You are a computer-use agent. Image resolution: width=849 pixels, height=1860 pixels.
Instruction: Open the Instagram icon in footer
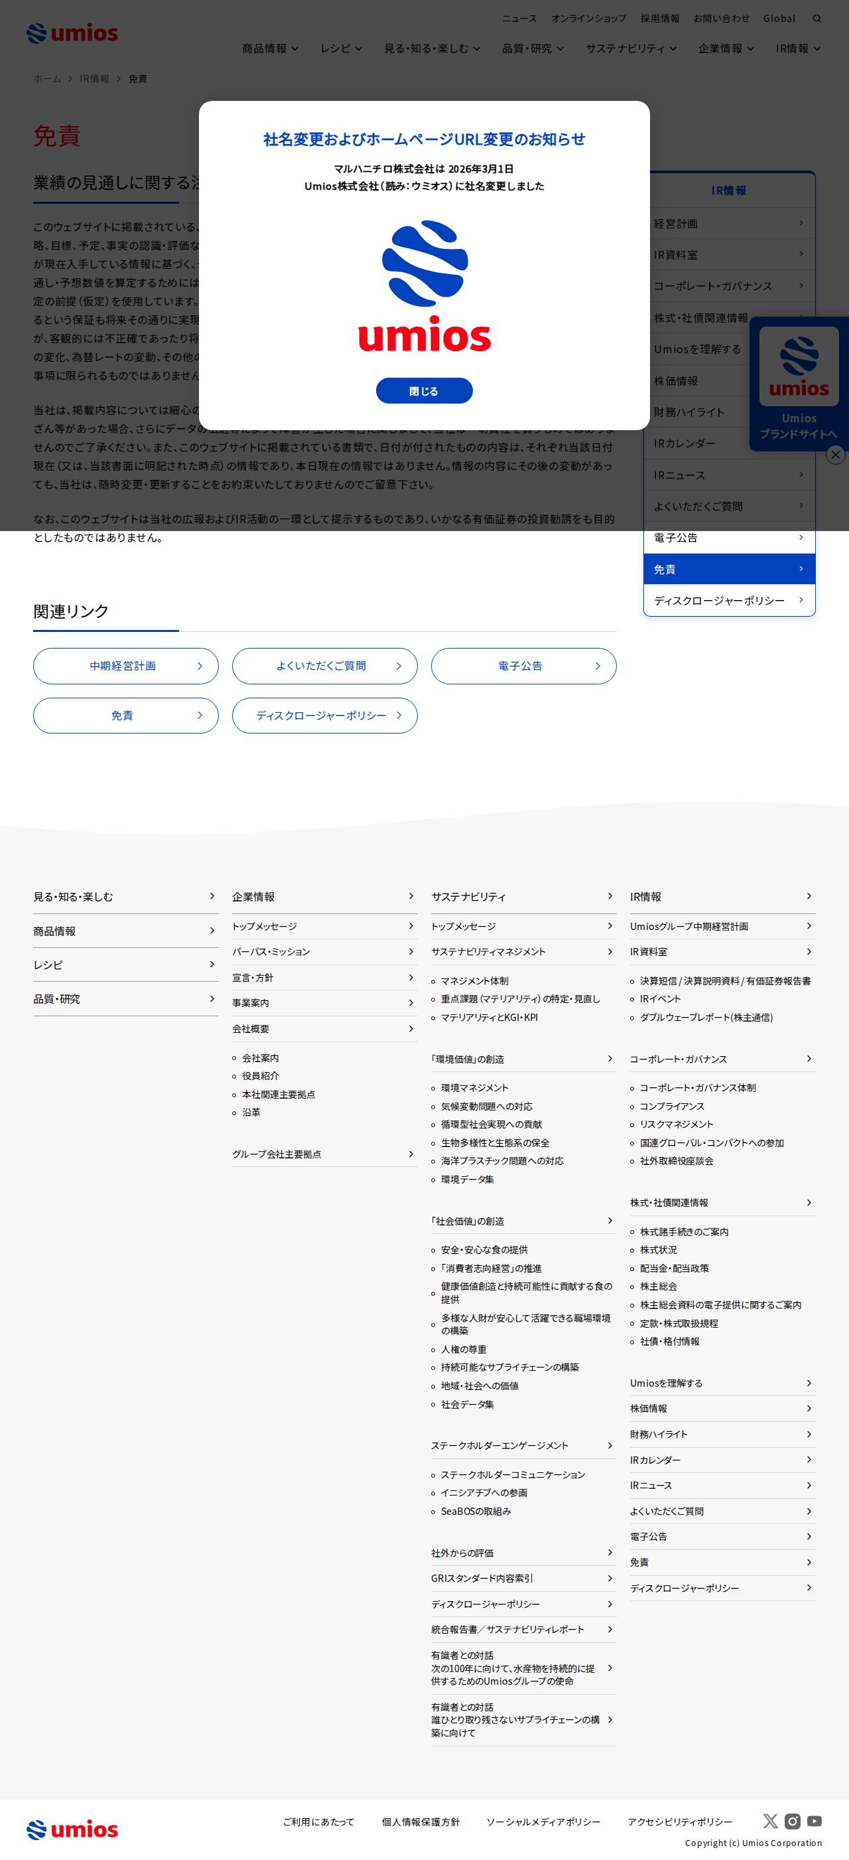[793, 1820]
